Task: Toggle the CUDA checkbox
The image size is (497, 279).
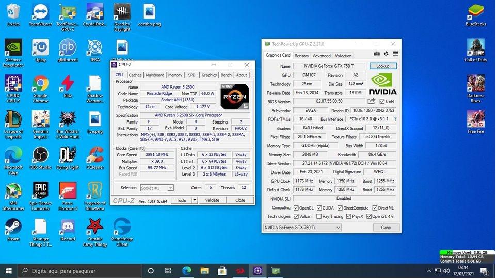Action: tap(319, 208)
